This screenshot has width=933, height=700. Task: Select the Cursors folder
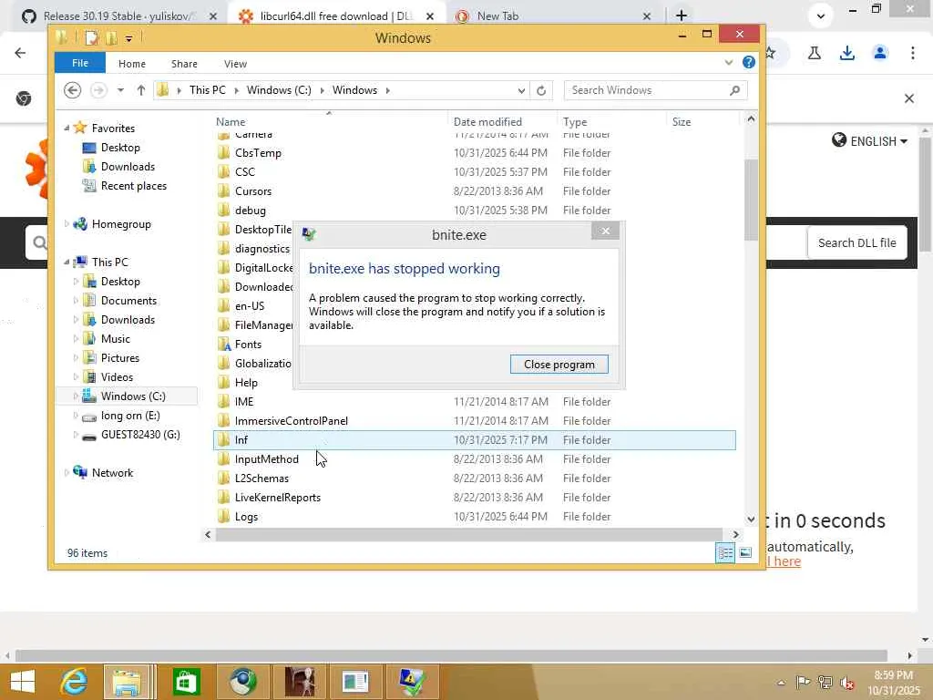coord(253,191)
